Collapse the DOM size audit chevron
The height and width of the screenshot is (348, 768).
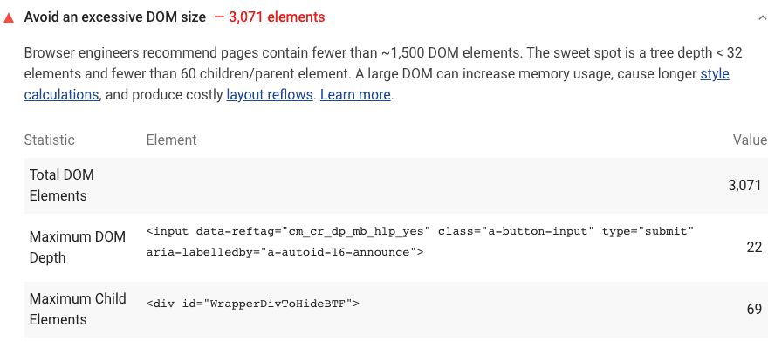coord(762,18)
